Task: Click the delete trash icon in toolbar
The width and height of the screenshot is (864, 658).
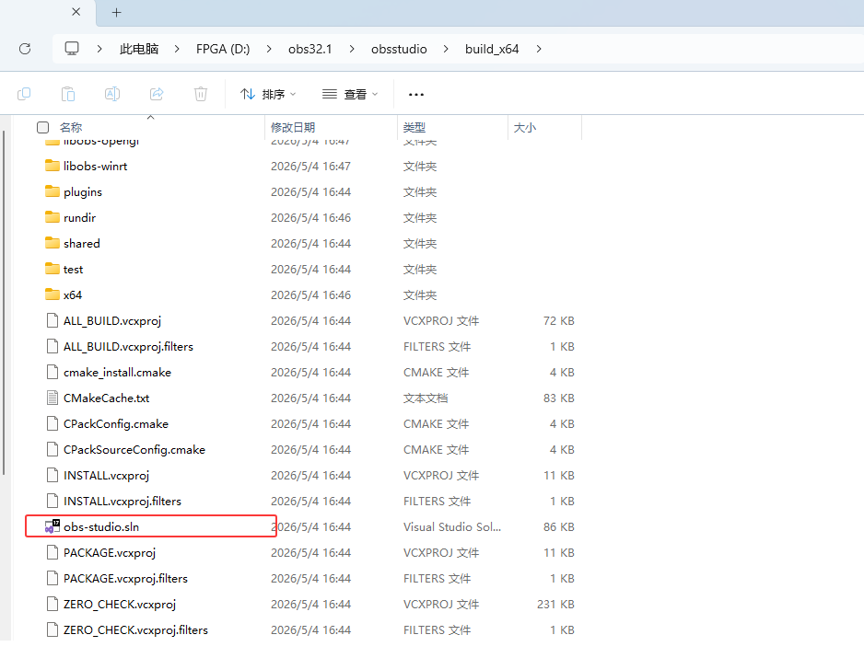Action: (201, 94)
